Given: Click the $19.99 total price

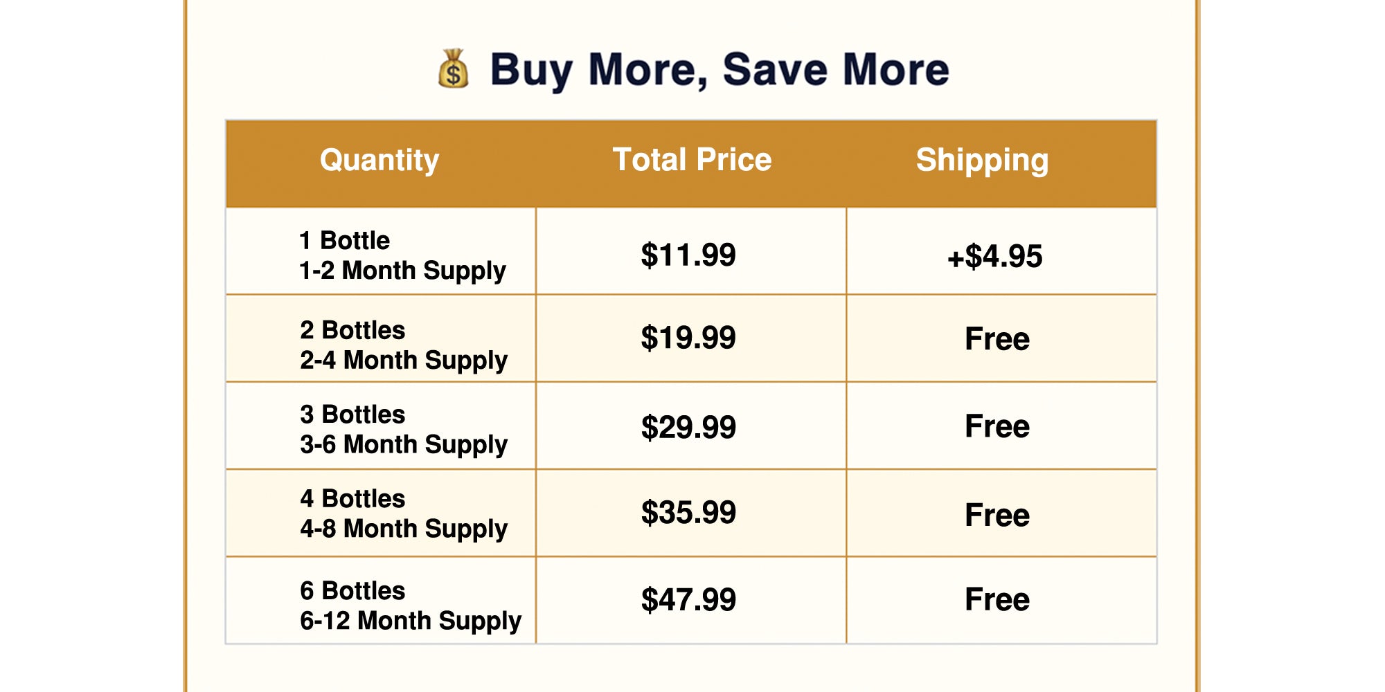Looking at the screenshot, I should [x=688, y=338].
